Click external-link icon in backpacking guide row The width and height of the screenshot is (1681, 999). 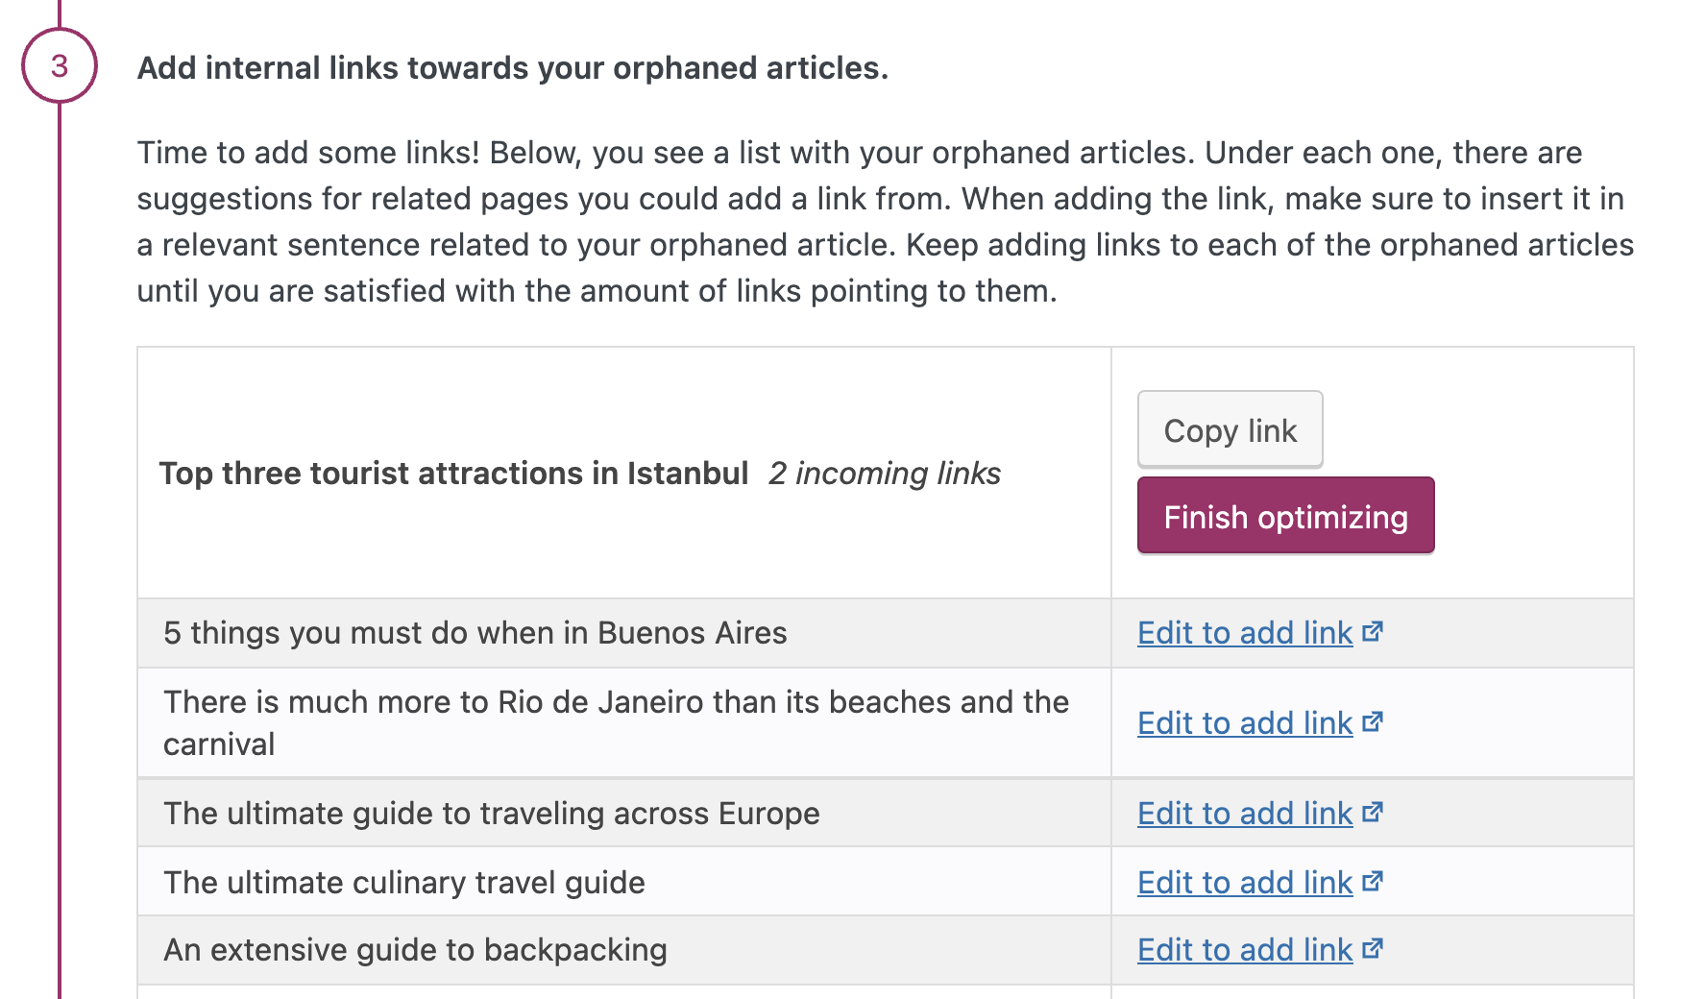[1373, 949]
